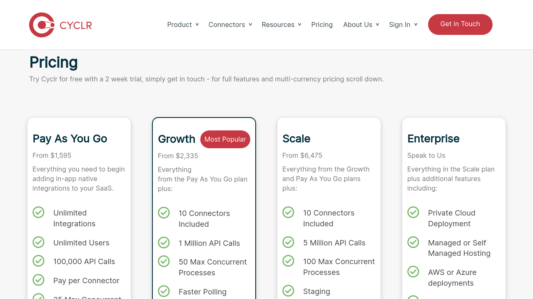Click checkmark next to AWS or Azure deployments
Viewport: 533px width, 299px height.
[413, 272]
